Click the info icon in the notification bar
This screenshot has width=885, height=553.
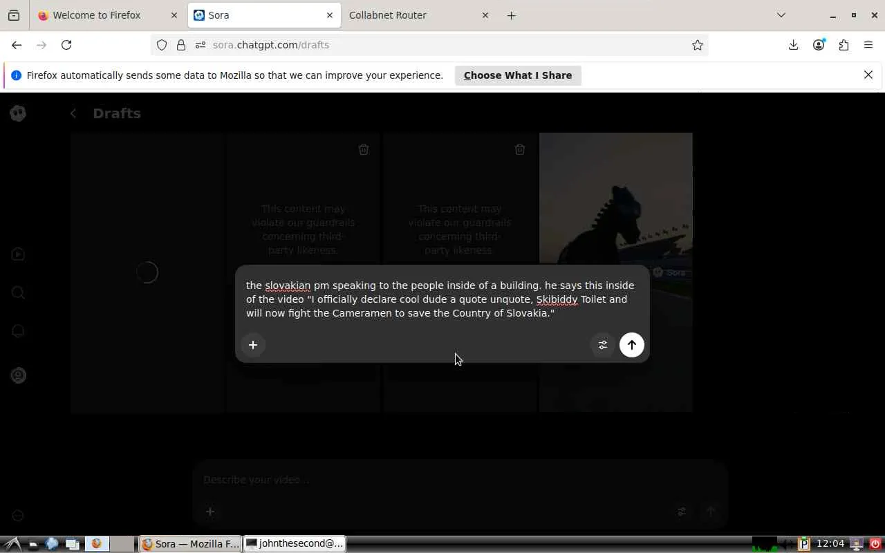pyautogui.click(x=16, y=75)
